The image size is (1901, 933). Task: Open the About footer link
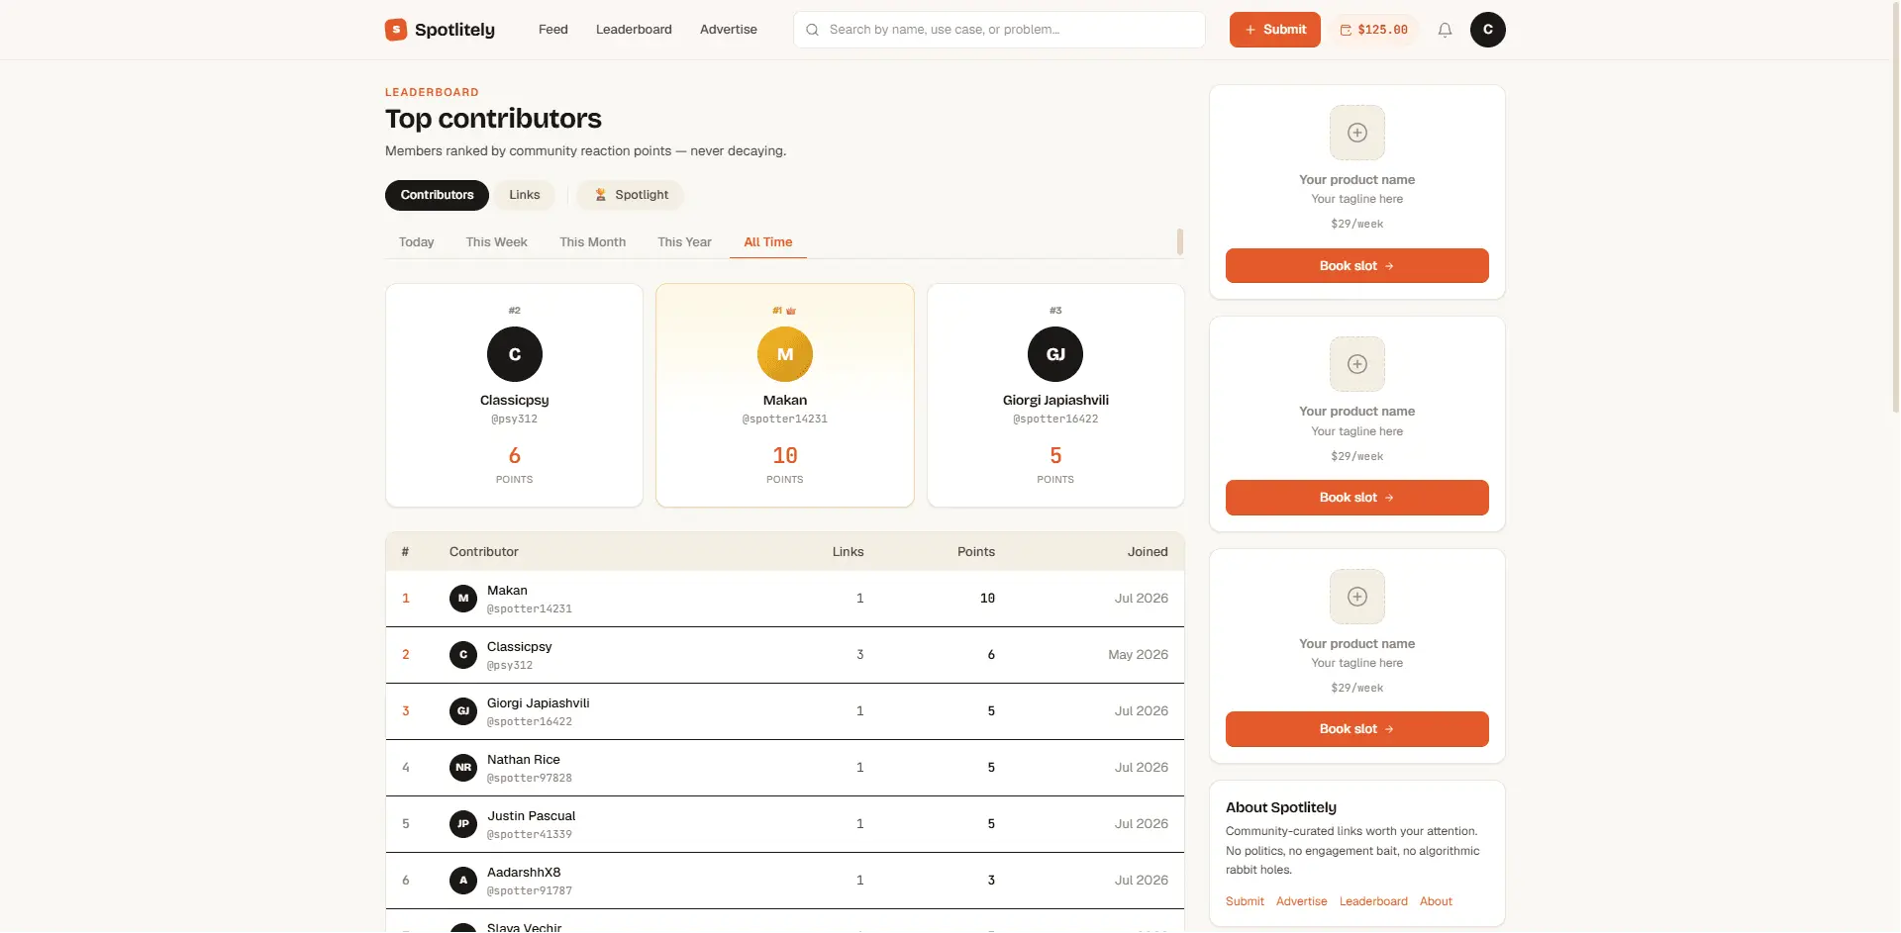pos(1436,901)
